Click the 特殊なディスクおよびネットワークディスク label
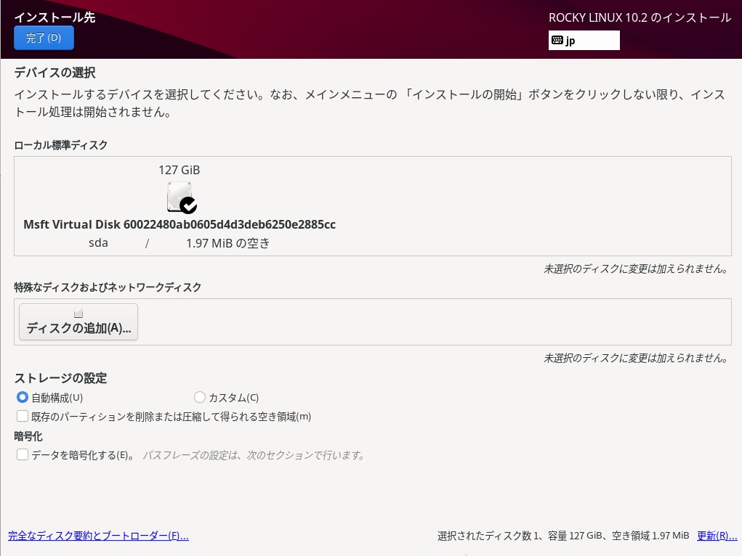The width and height of the screenshot is (742, 556). 108,287
